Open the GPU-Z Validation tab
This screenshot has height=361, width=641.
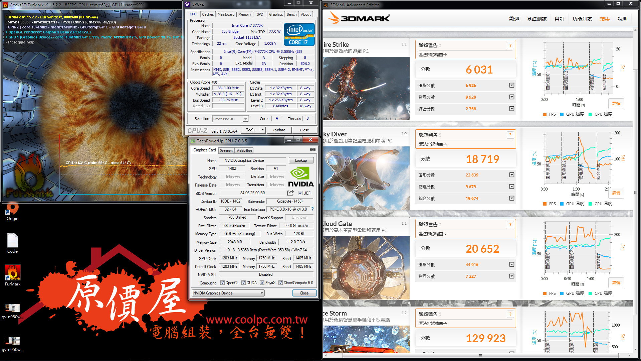pyautogui.click(x=244, y=151)
